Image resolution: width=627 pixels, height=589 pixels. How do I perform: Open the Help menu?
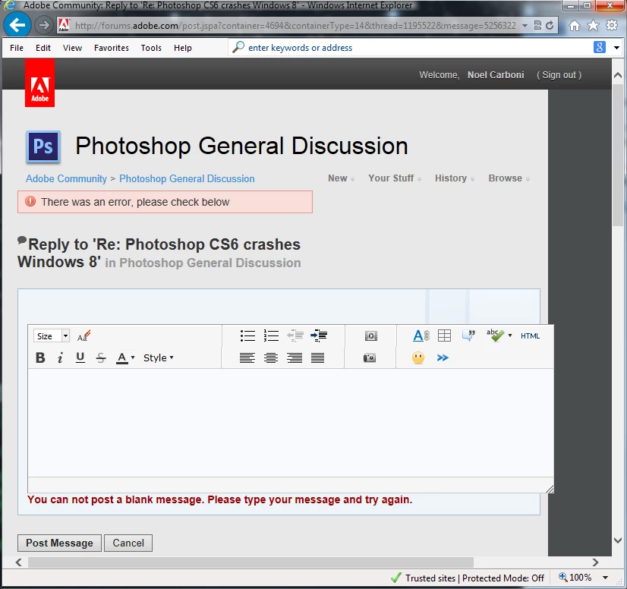click(183, 48)
